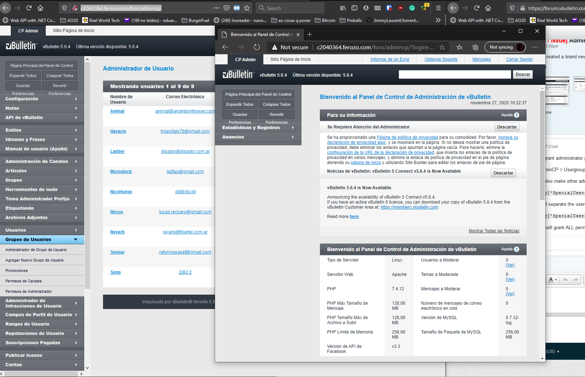Open the Bitcoin bookmarks folder
This screenshot has height=377, width=585.
(325, 21)
